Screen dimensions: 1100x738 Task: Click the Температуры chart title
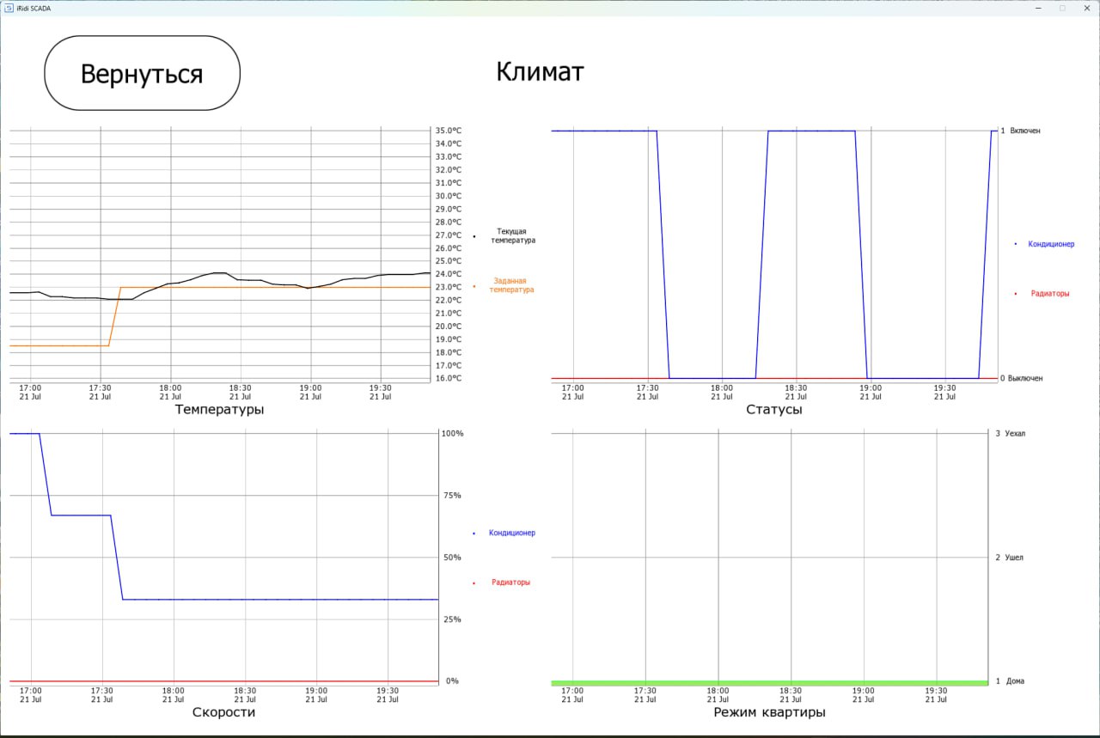tap(219, 410)
